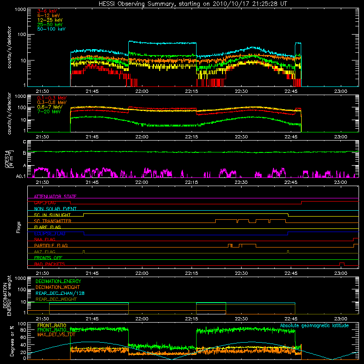Click the SC_TRANSMITTER raised step near 22:25
Screen dimensions: 364x364
pyautogui.click(x=226, y=221)
